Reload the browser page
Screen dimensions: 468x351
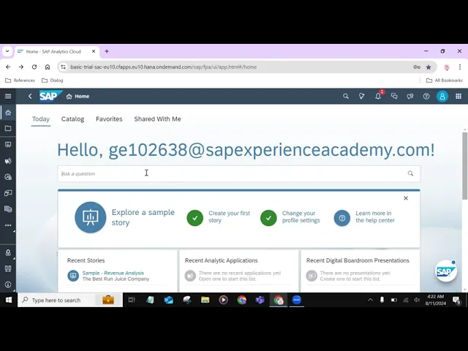tap(34, 67)
